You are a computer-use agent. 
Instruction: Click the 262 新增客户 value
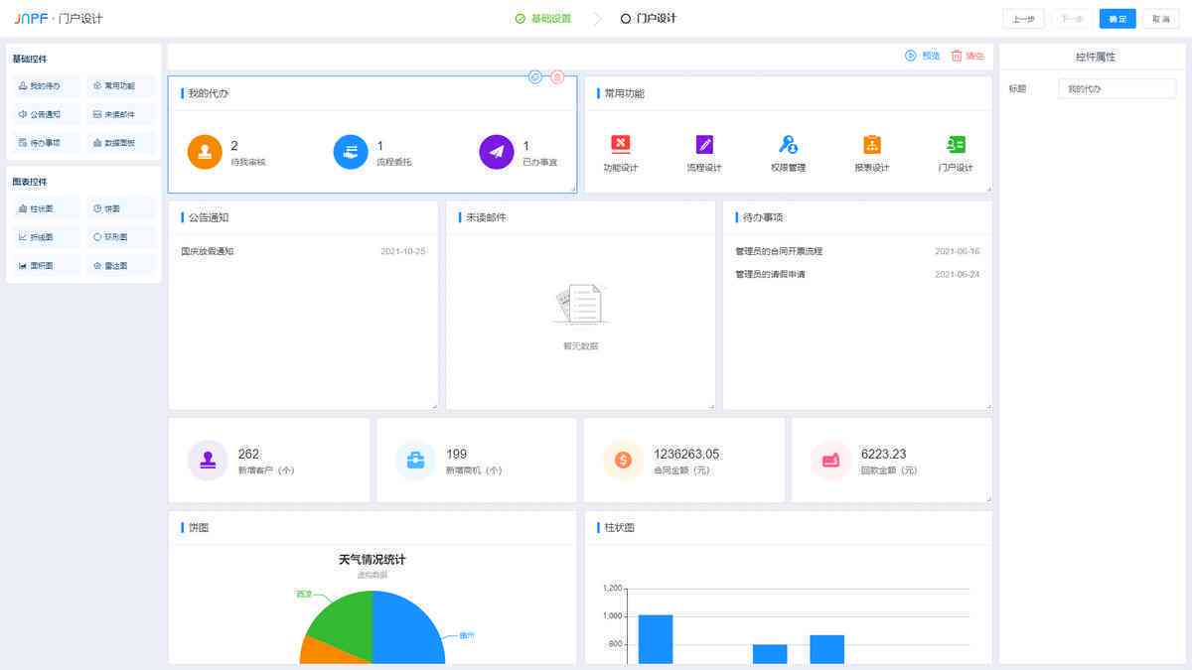tap(248, 455)
